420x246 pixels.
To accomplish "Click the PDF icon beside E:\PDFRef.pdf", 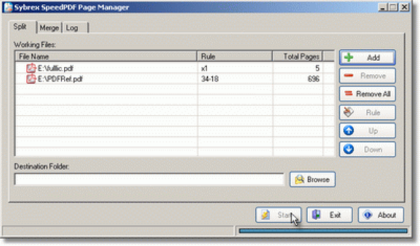I will pyautogui.click(x=31, y=79).
